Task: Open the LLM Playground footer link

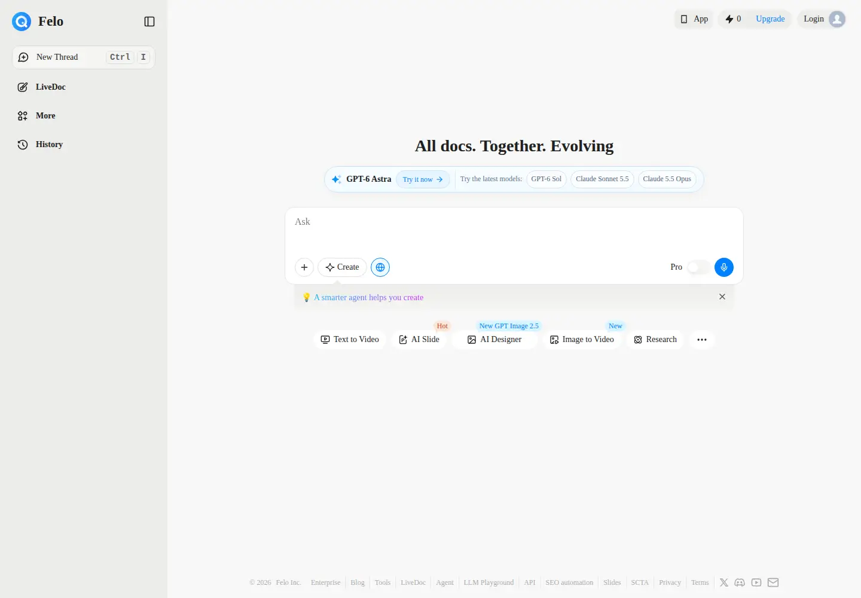Action: [x=488, y=582]
